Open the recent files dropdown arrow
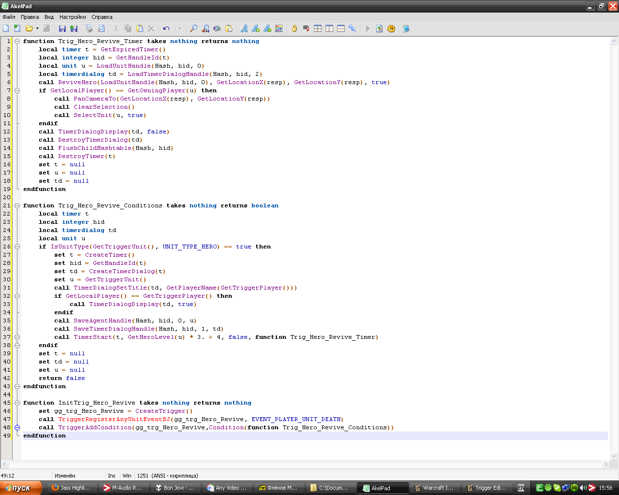This screenshot has width=619, height=495. [37, 29]
